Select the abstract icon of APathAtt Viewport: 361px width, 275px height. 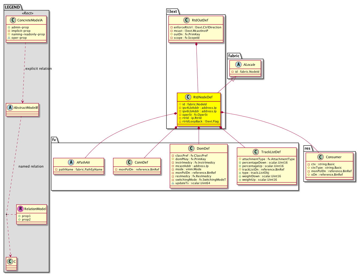pos(71,162)
